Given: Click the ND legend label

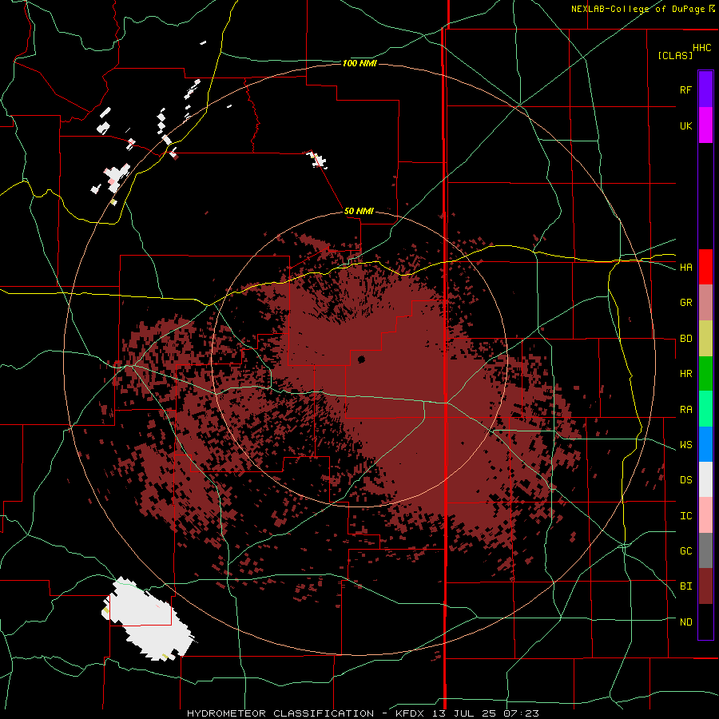Looking at the screenshot, I should click(x=685, y=622).
